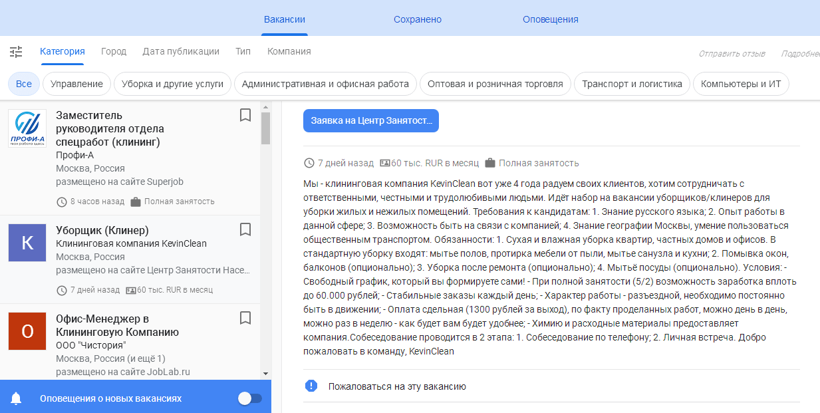This screenshot has height=413, width=820.
Task: Expand the Компания filter
Action: point(289,51)
